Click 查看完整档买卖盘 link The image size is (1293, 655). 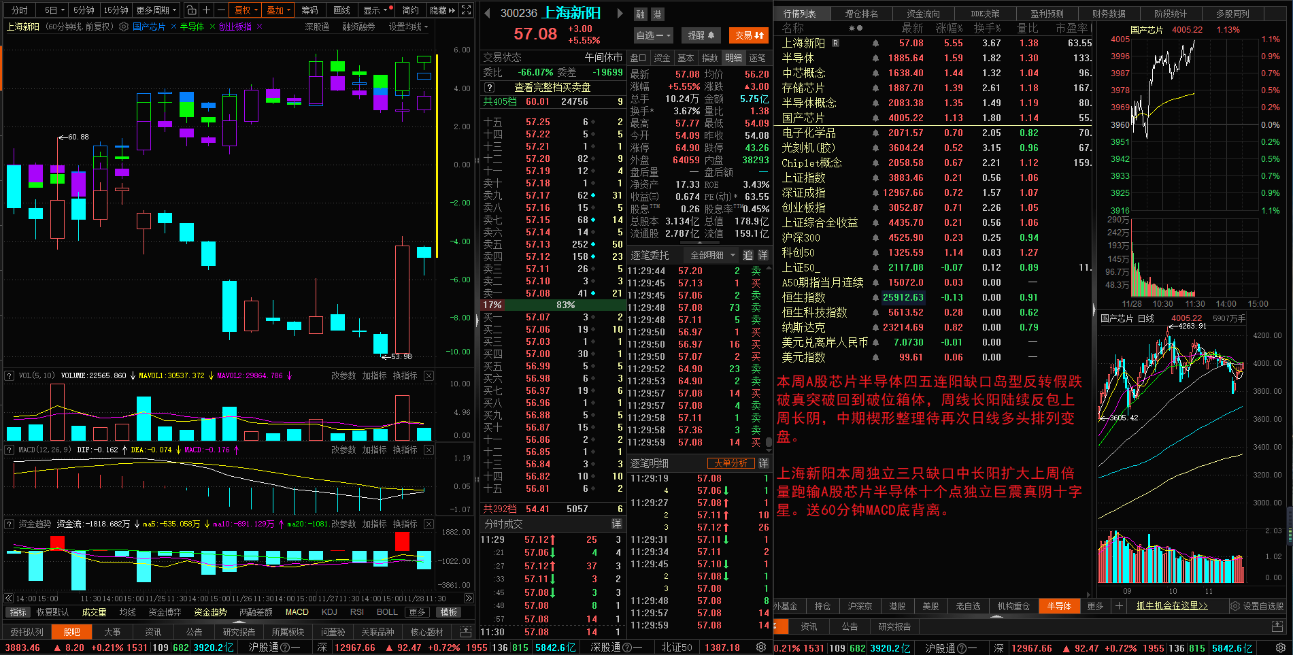(x=552, y=88)
